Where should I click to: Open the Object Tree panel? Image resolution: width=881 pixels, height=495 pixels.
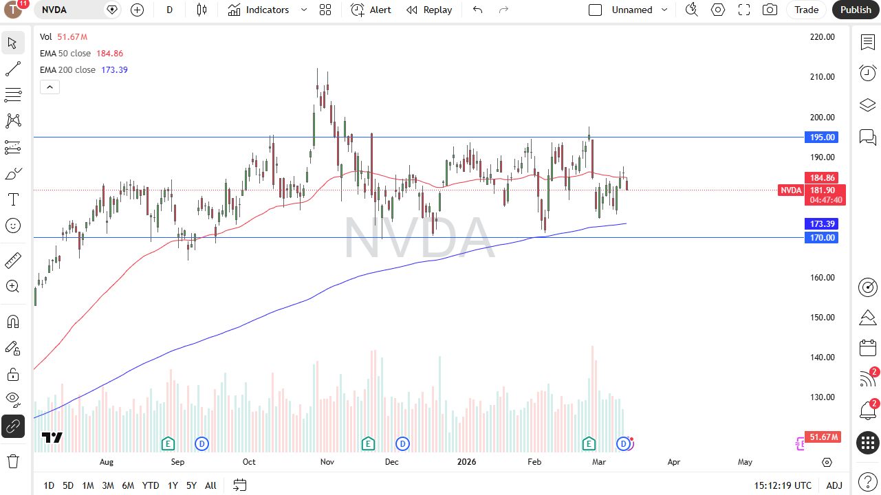point(867,105)
